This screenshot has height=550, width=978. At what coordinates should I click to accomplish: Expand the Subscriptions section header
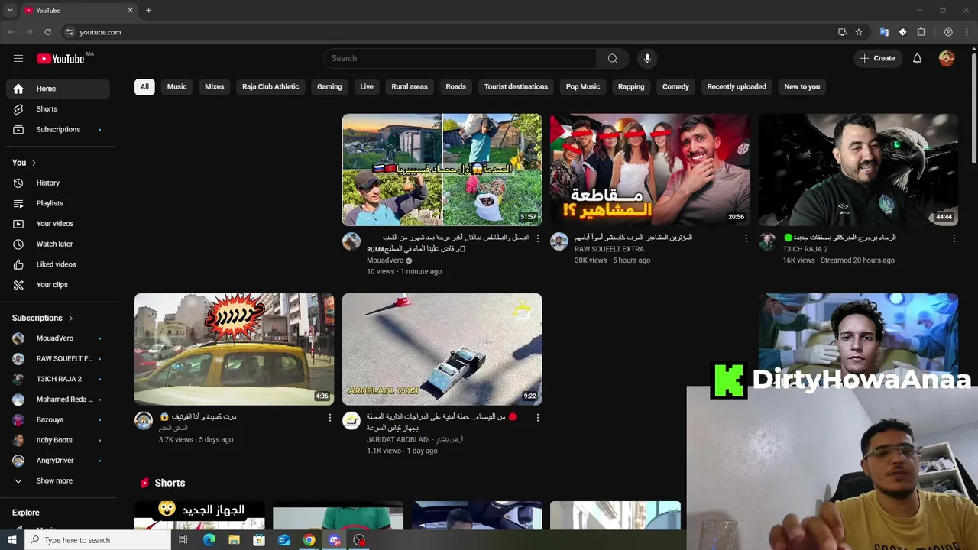43,318
